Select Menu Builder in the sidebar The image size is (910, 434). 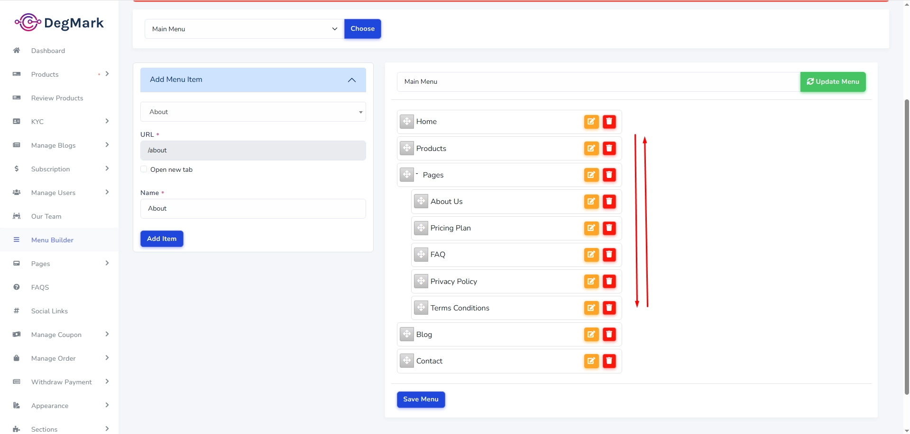(x=52, y=240)
